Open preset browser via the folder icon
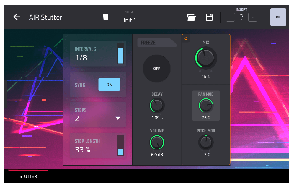Viewport: 294px width, 188px height. [x=191, y=17]
